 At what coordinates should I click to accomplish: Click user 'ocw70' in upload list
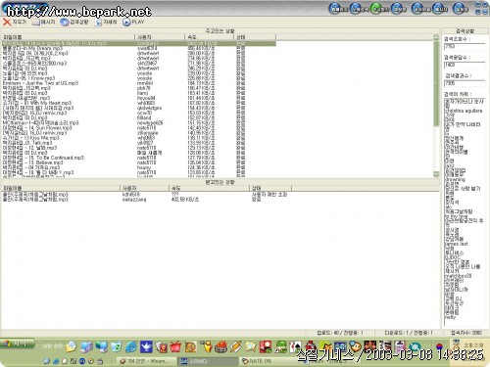coord(144,113)
